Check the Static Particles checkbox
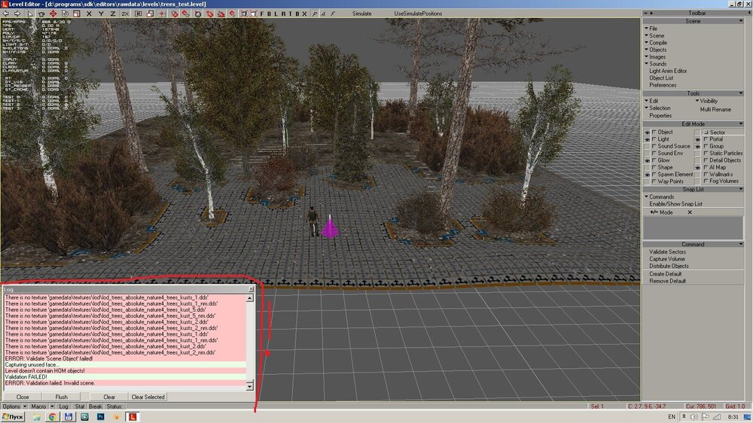The image size is (753, 423). 706,154
